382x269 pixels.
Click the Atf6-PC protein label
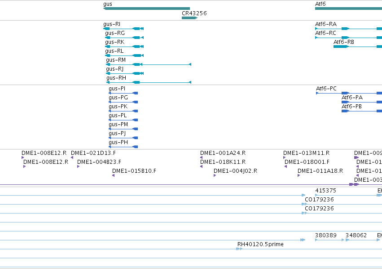coord(326,89)
